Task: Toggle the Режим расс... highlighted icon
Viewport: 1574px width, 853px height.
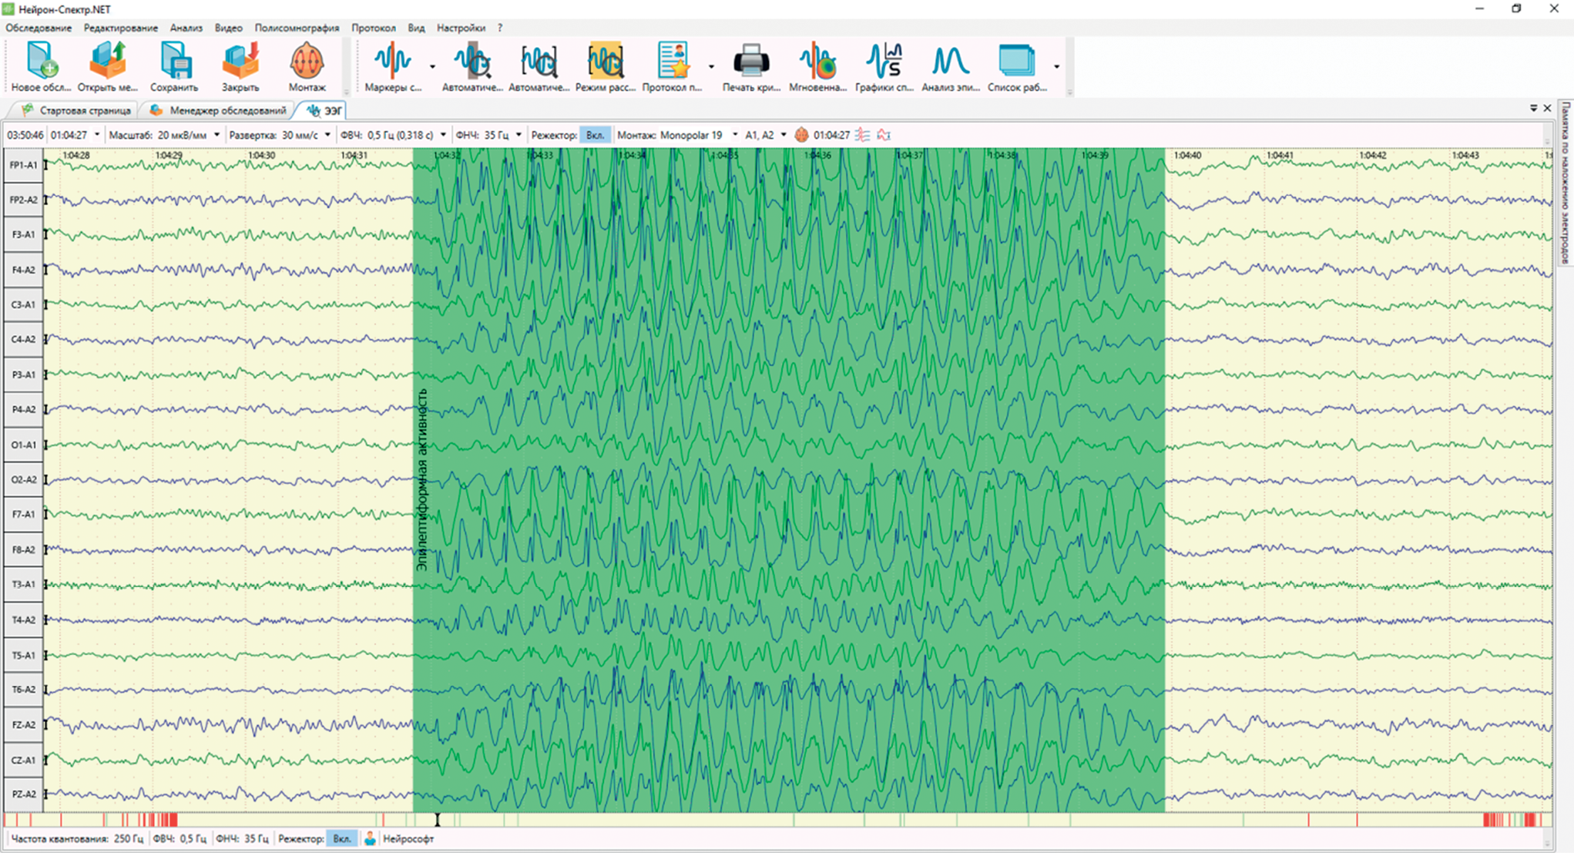Action: point(605,61)
